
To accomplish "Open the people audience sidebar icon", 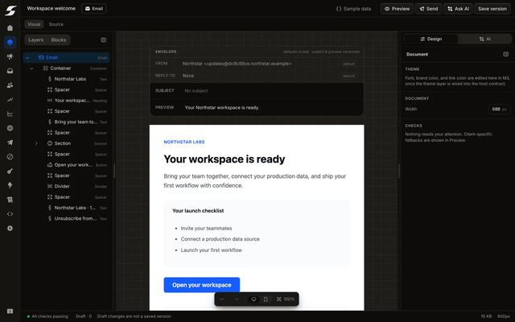I will click(x=10, y=85).
